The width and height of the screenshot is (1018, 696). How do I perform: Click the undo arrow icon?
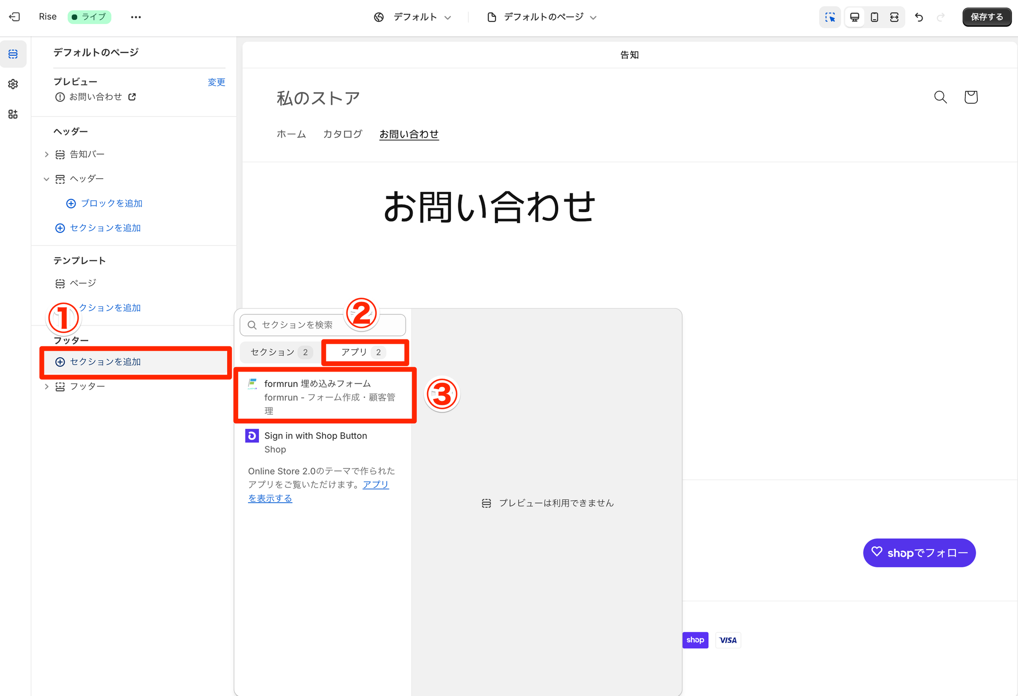(x=919, y=17)
